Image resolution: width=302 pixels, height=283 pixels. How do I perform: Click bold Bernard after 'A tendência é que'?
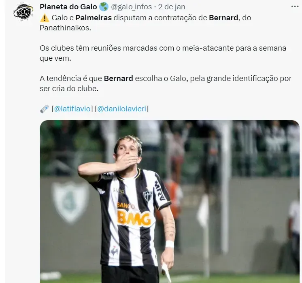tap(119, 79)
